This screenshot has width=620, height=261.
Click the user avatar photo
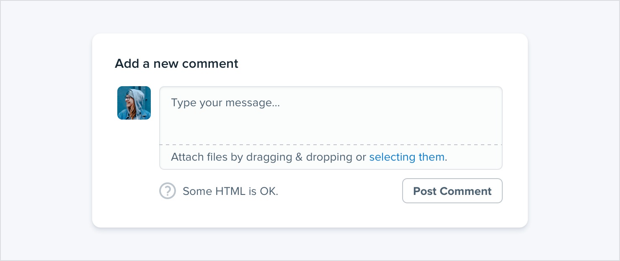pos(134,103)
